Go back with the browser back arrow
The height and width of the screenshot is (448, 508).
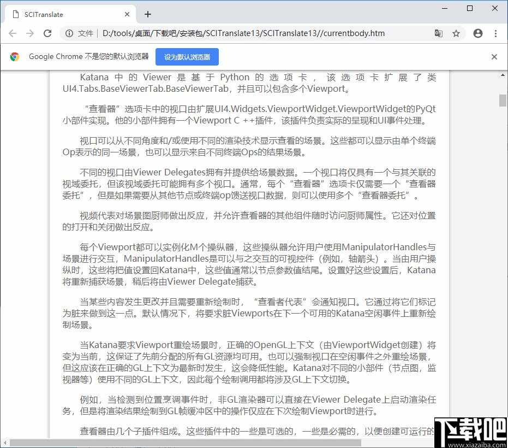(13, 33)
